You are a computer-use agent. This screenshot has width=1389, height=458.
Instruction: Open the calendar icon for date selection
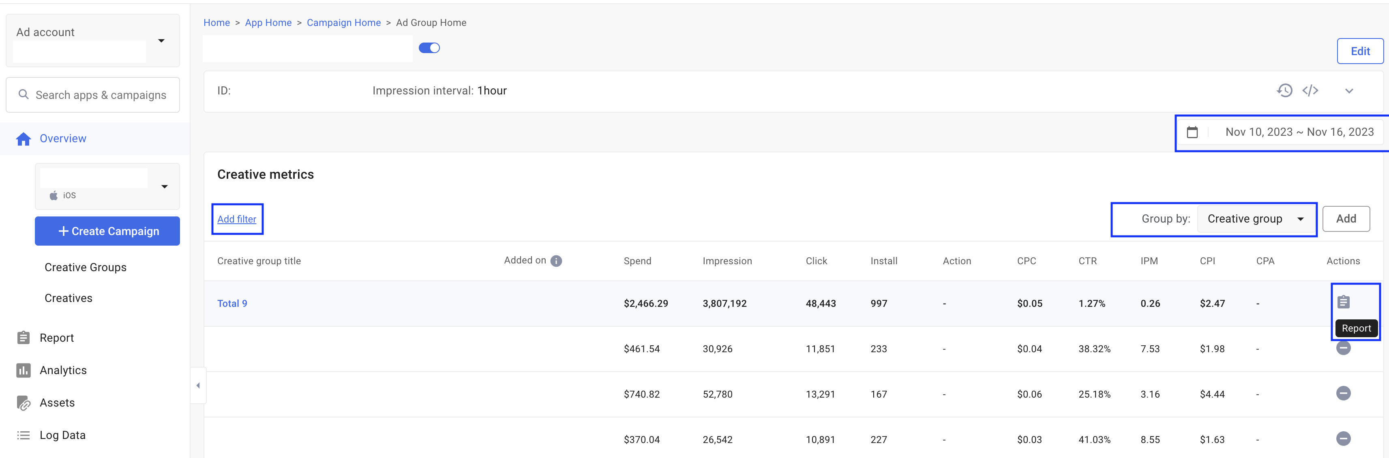(x=1192, y=131)
